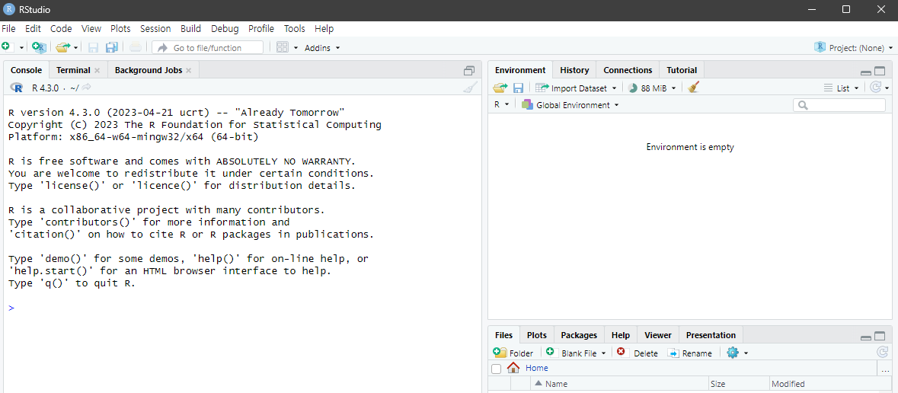Screen dimensions: 898x393
Task: Click the console prompt line
Action: pyautogui.click(x=244, y=308)
